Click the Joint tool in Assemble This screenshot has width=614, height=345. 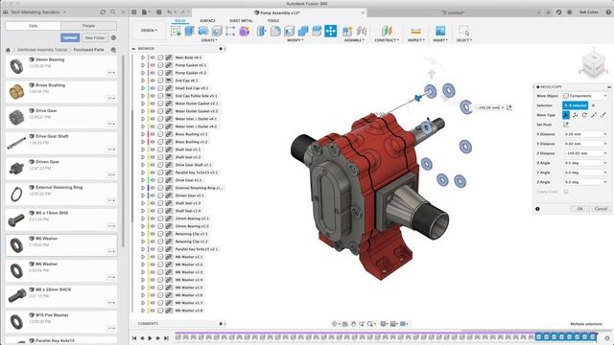pos(362,31)
